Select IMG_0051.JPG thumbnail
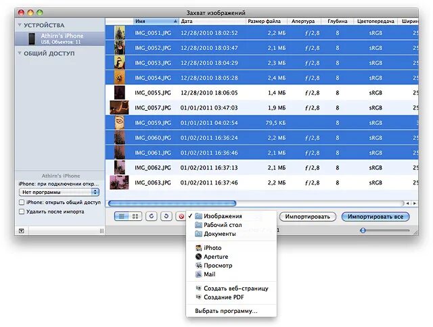 coord(120,33)
